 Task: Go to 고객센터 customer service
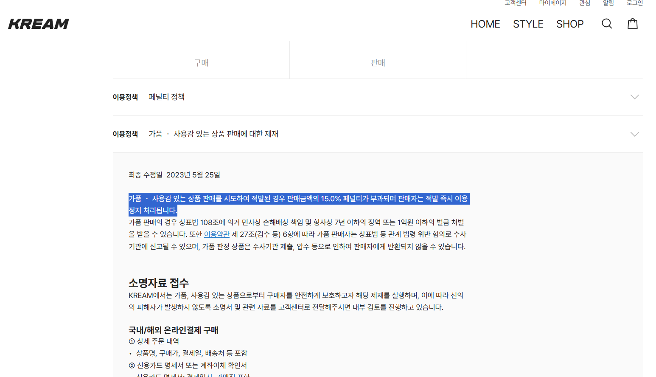pos(516,3)
